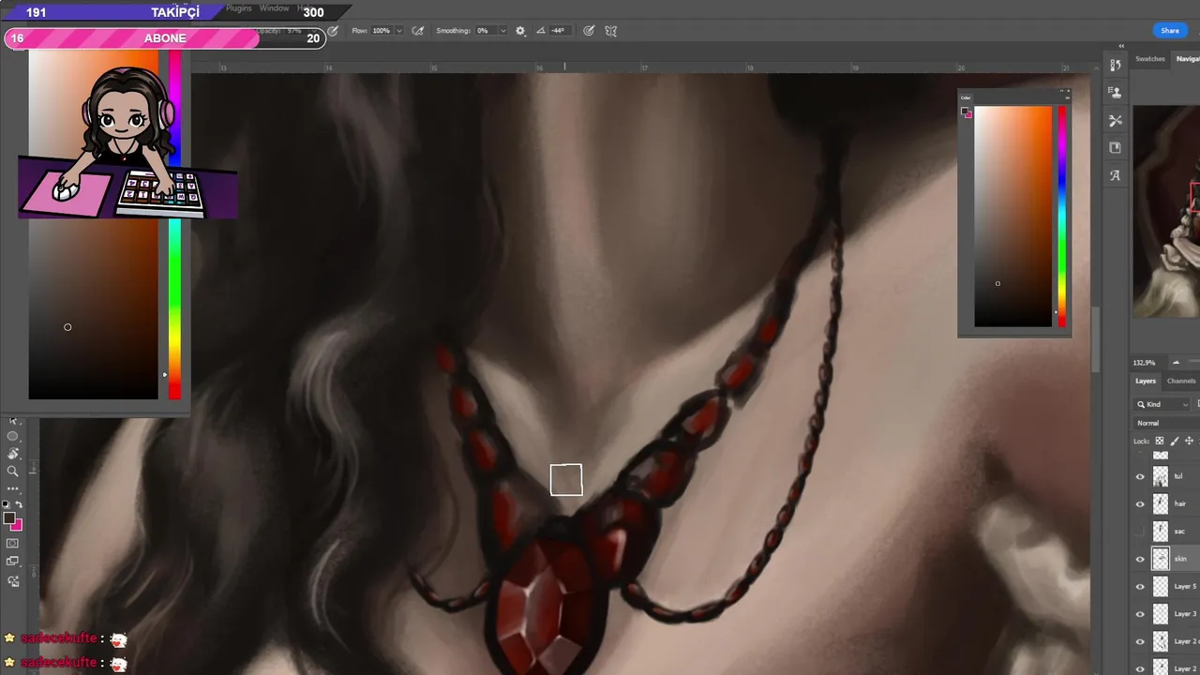The width and height of the screenshot is (1200, 675).
Task: Hide the hair layer
Action: [1140, 503]
